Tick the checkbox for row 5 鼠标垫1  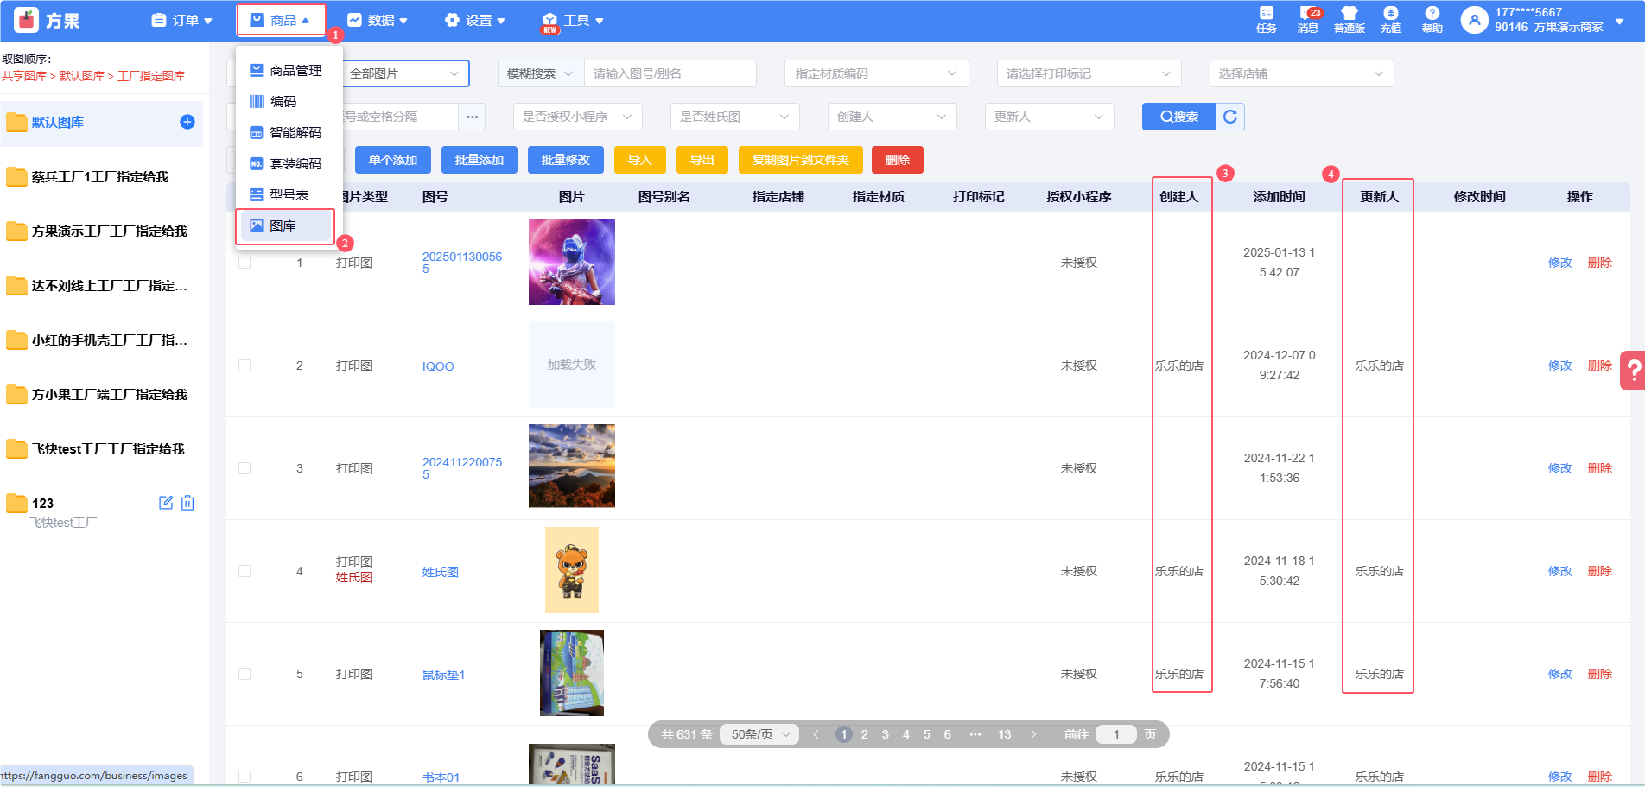pyautogui.click(x=245, y=674)
